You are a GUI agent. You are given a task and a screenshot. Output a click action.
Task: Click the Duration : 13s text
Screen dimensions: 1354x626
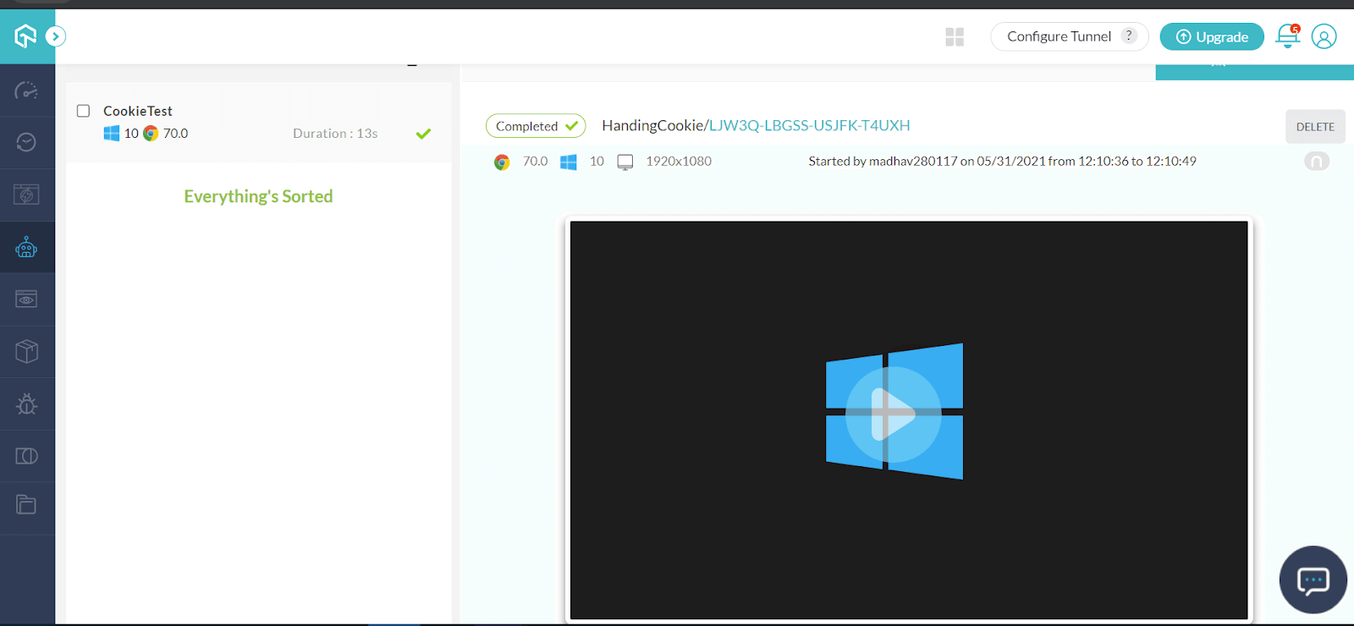(x=335, y=134)
